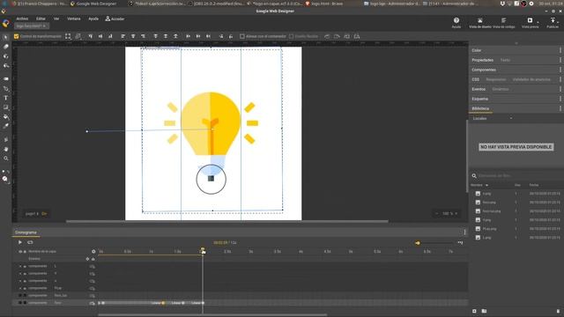Image resolution: width=564 pixels, height=317 pixels.
Task: Select the 3D object rotate tool
Action: [6, 56]
